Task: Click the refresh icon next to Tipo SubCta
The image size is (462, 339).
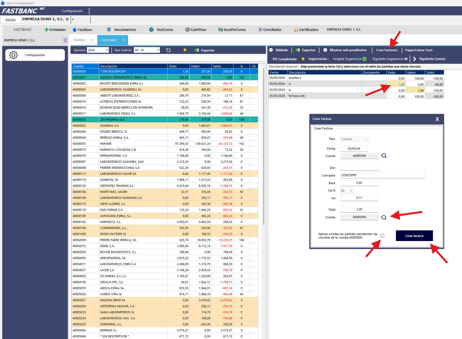Action: click(168, 50)
